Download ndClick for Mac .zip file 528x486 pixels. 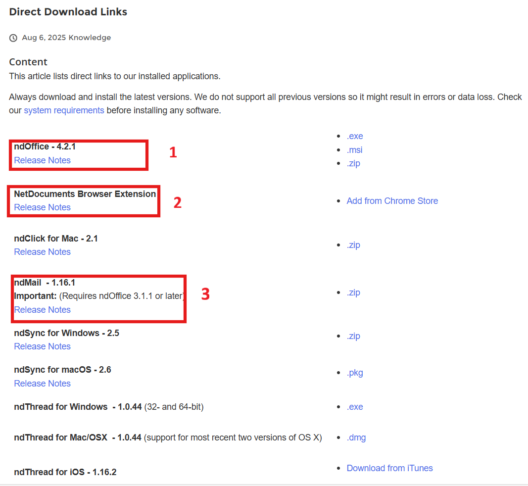353,245
